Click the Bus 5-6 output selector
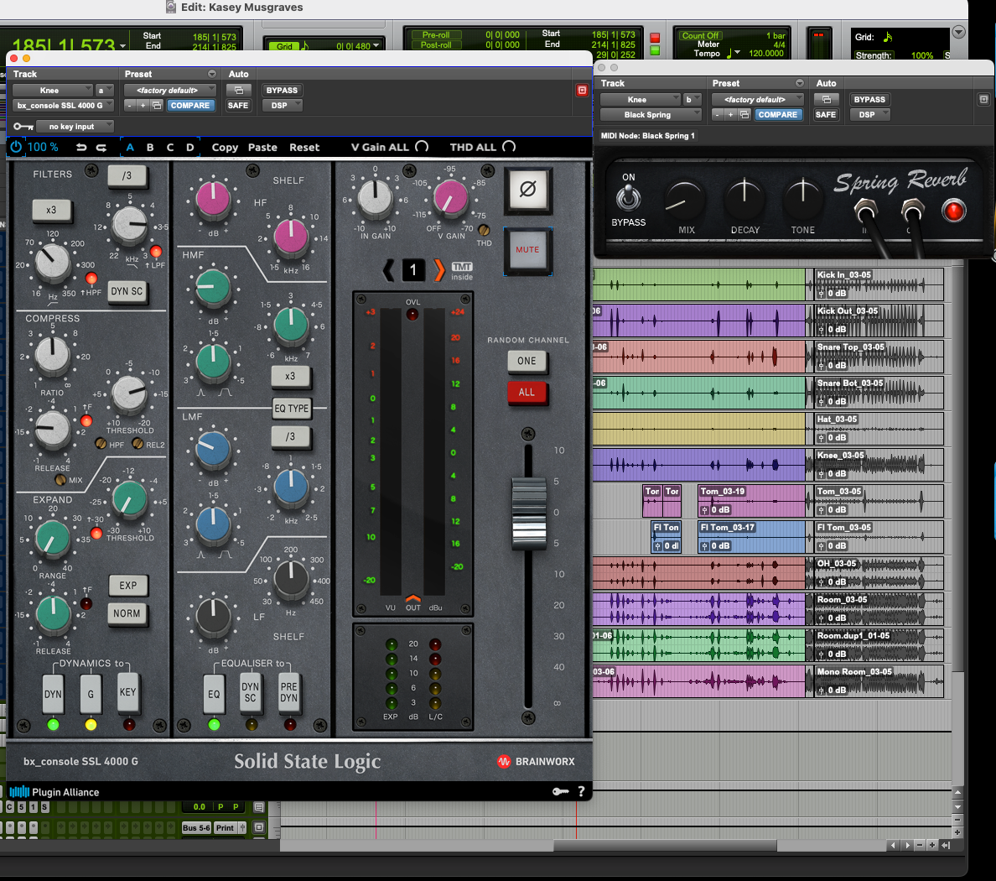Screen dimensions: 996x881 pyautogui.click(x=196, y=827)
